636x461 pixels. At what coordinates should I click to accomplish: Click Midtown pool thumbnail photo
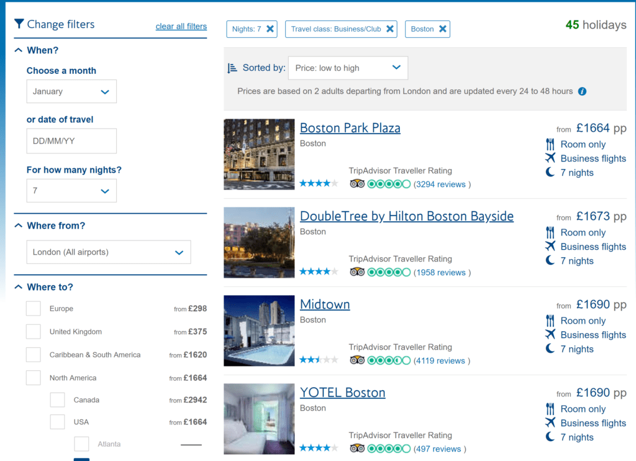pos(259,331)
